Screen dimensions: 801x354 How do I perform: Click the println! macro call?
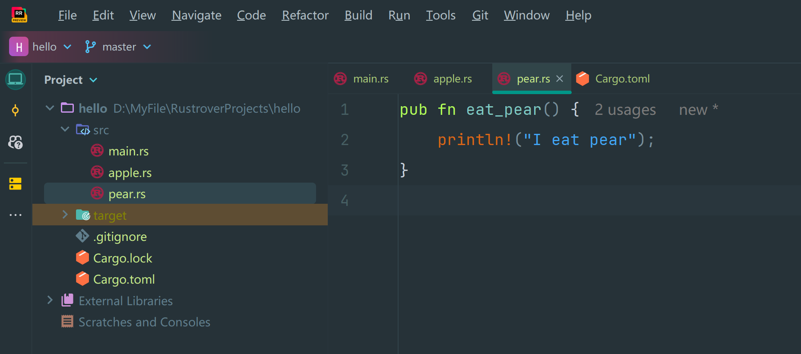click(475, 140)
